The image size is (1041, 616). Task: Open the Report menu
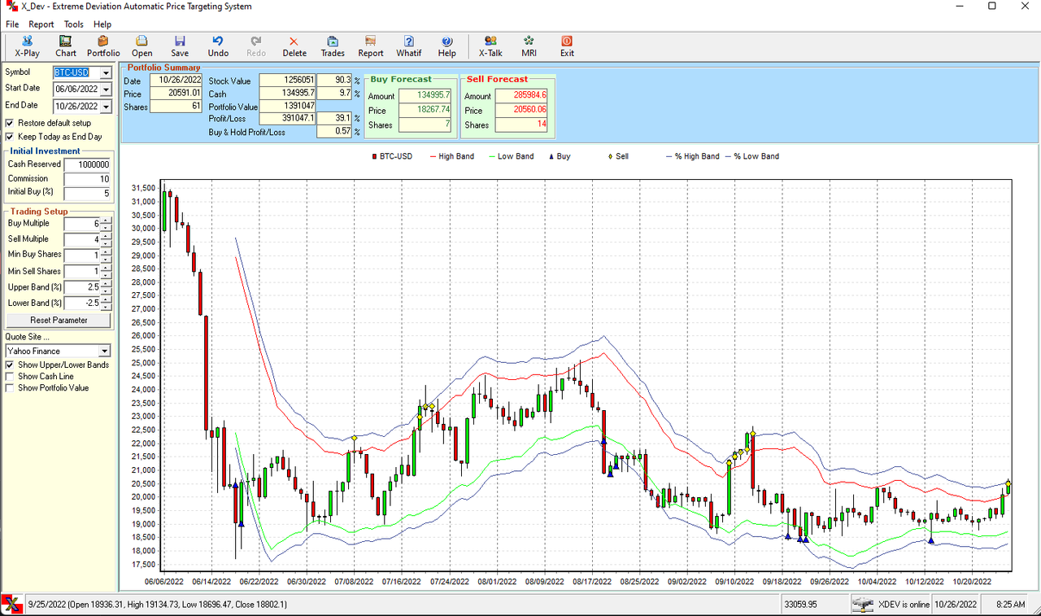(x=41, y=24)
